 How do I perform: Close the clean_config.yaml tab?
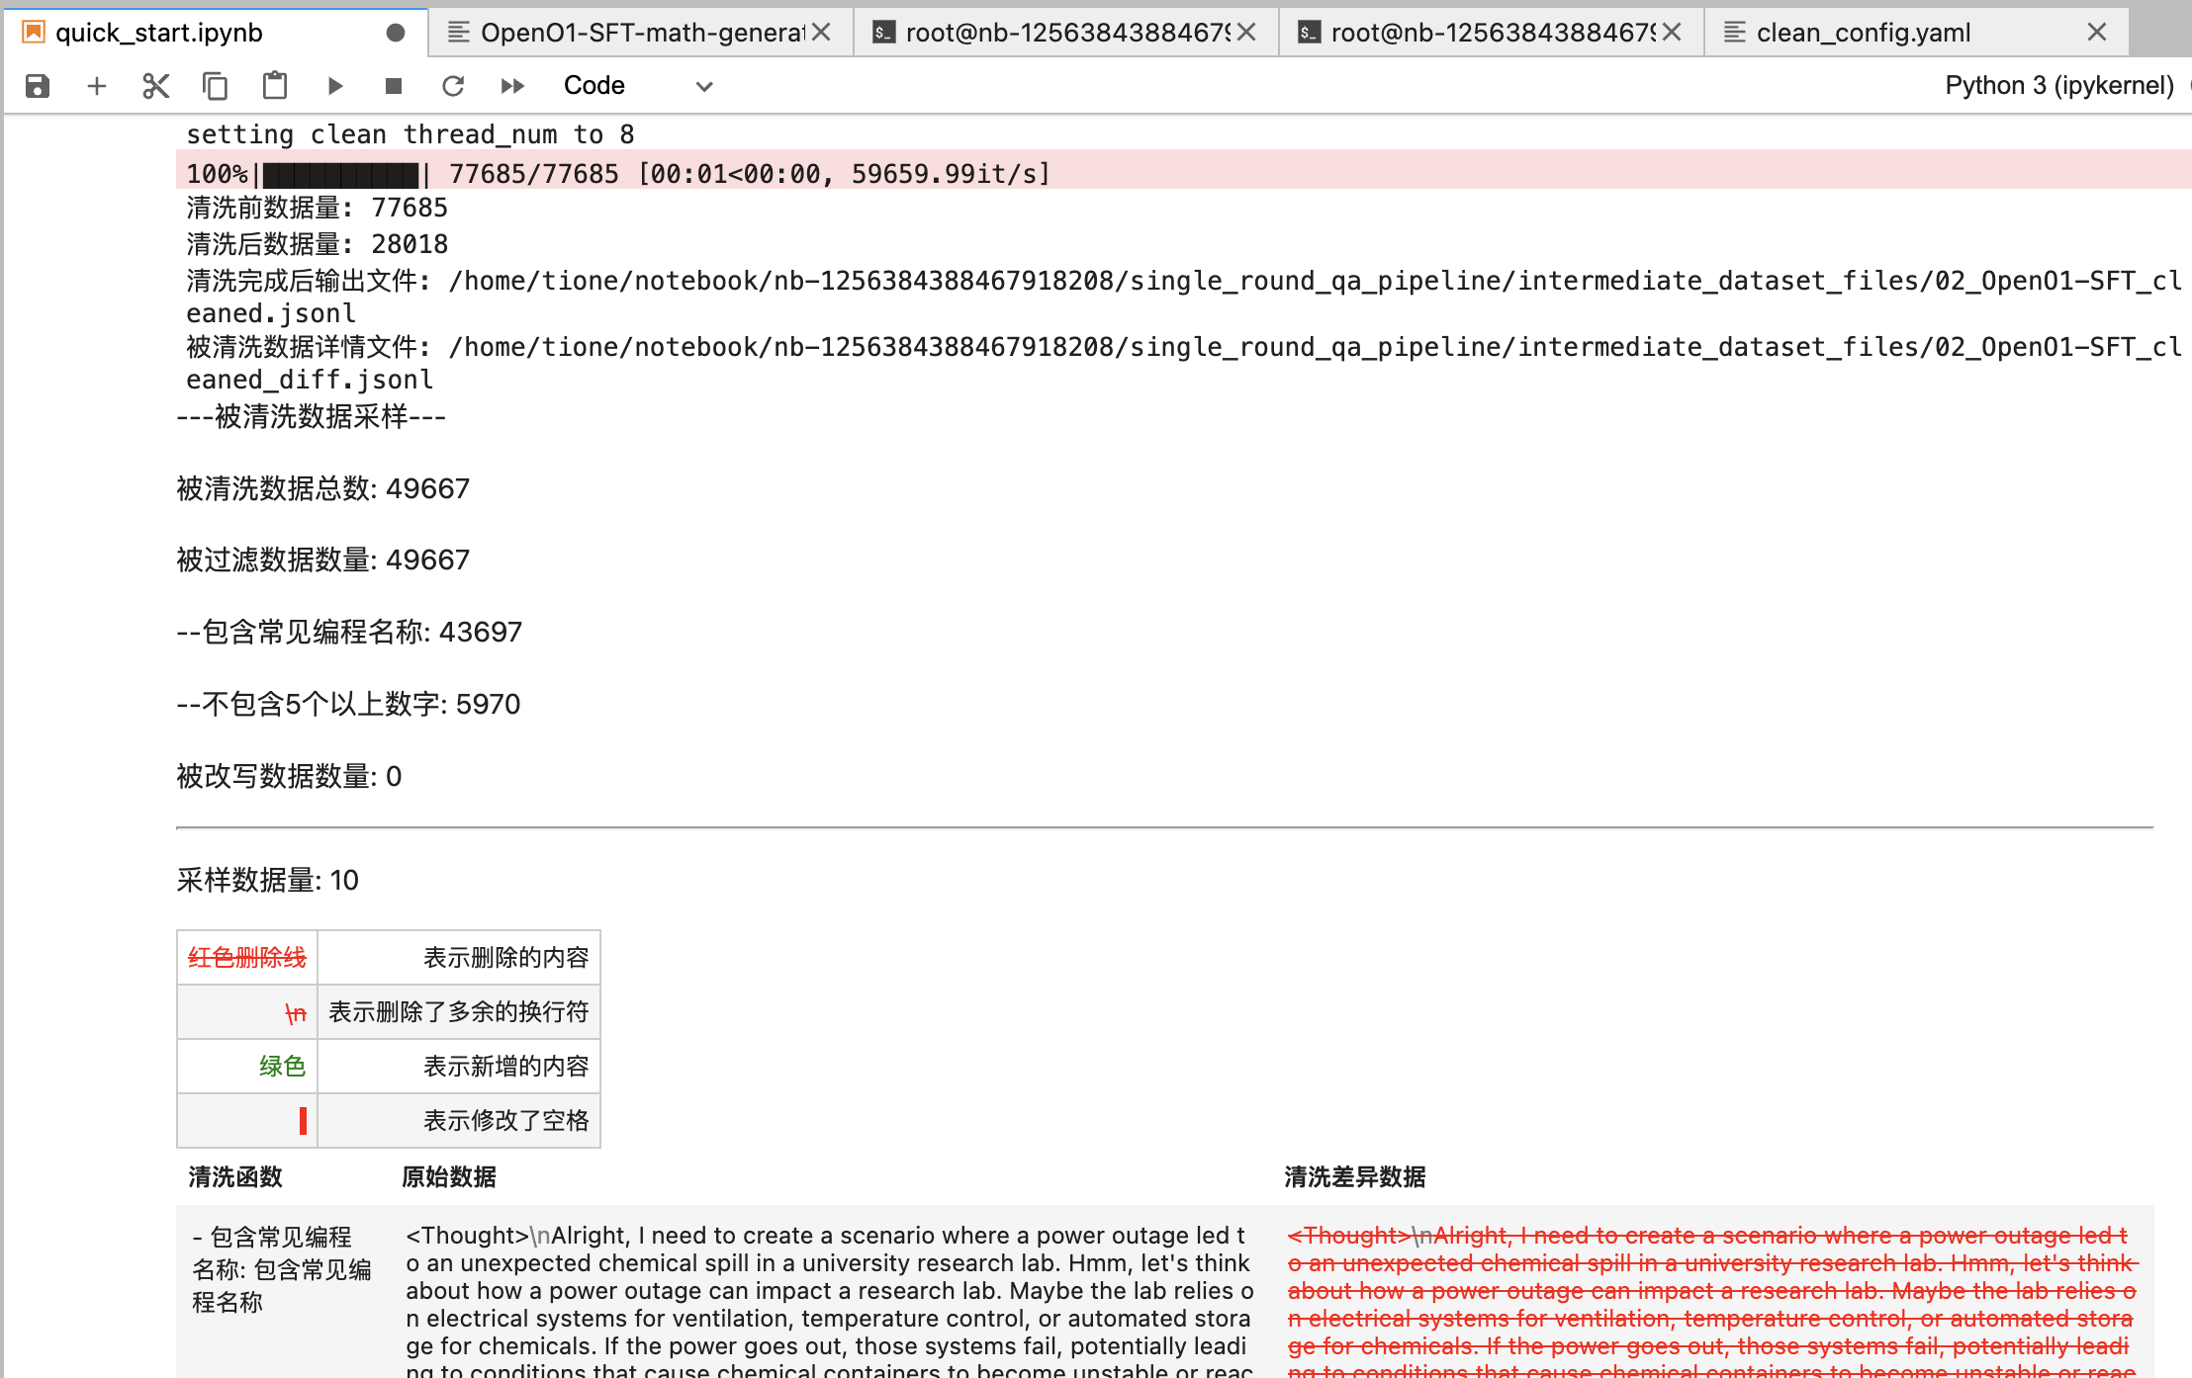[2097, 33]
